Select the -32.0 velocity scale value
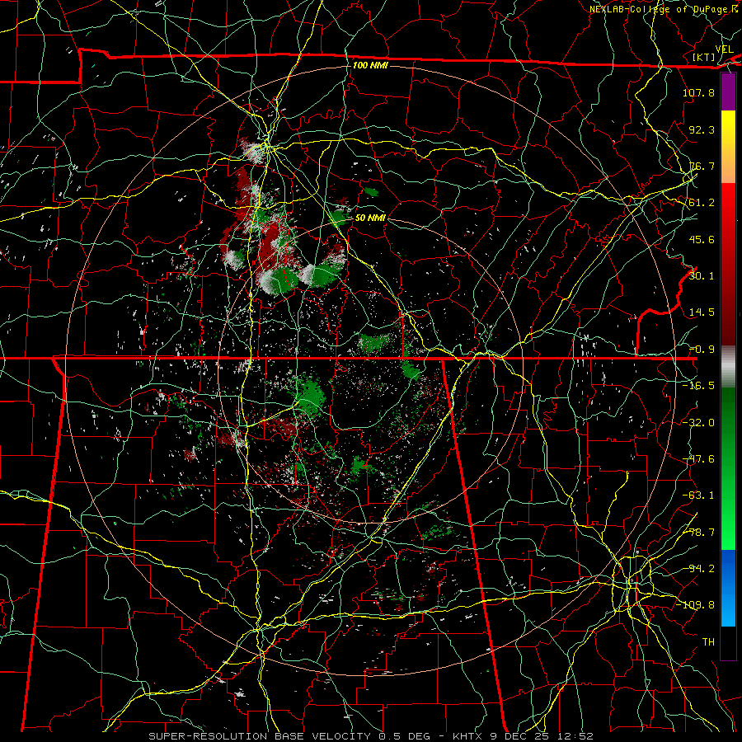Viewport: 742px width, 742px height. (698, 423)
